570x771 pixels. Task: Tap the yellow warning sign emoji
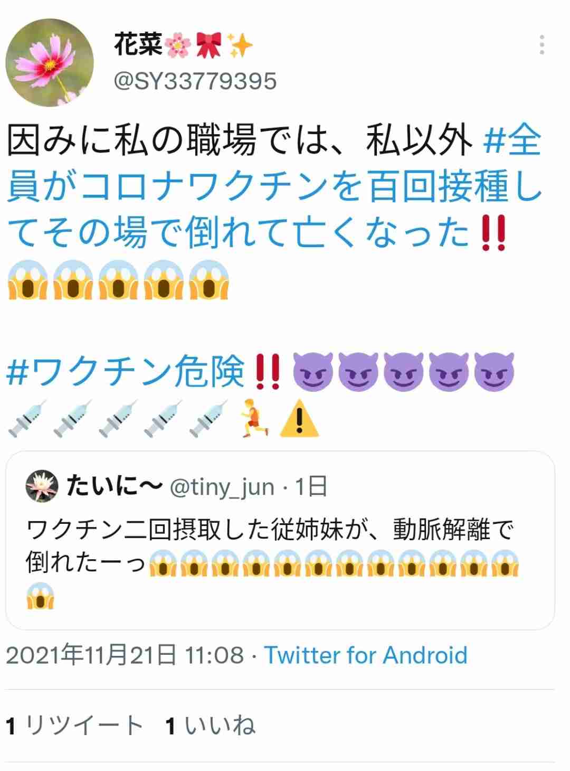pos(299,419)
